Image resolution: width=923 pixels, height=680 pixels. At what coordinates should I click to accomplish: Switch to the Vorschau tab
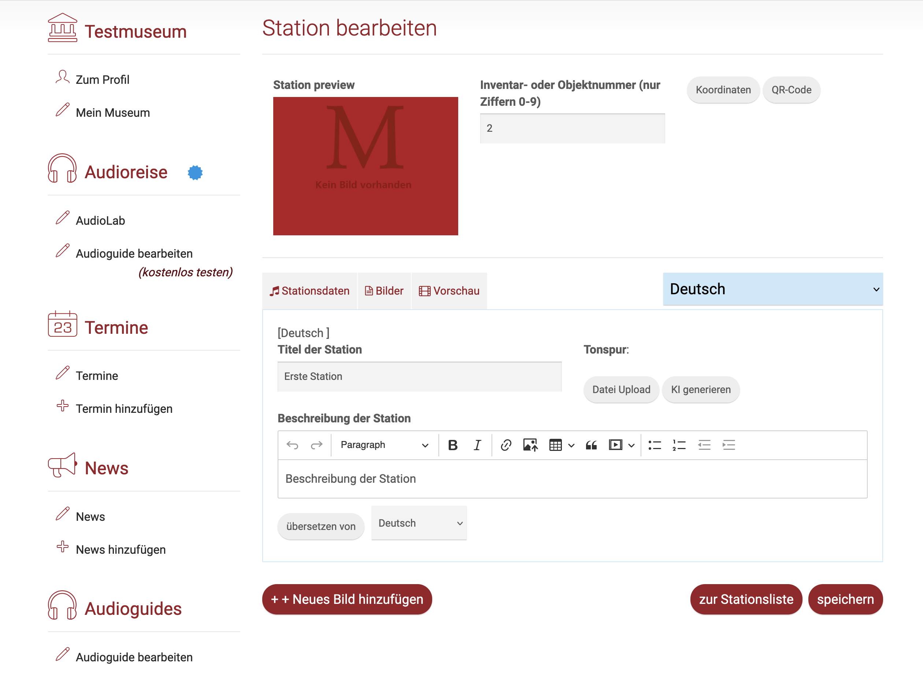coord(449,291)
